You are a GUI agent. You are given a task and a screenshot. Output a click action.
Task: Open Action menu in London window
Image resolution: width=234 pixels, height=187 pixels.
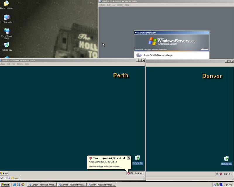(102, 5)
